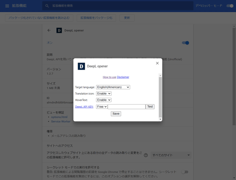The height and width of the screenshot is (180, 236).
Task: Click the Save button
Action: coord(116,114)
